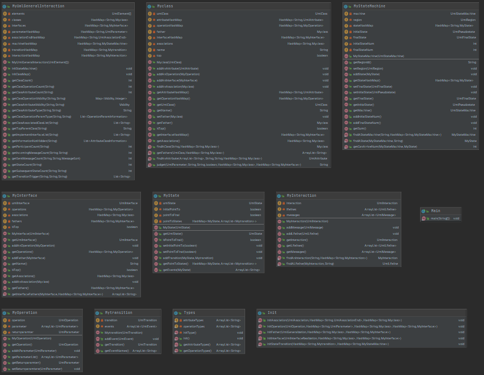Click the method icon next to getLifelines()
Image resolution: width=484 pixels, height=375 pixels.
tap(279, 246)
